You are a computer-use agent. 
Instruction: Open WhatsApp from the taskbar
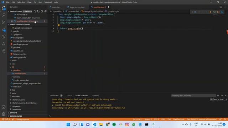pos(134,124)
